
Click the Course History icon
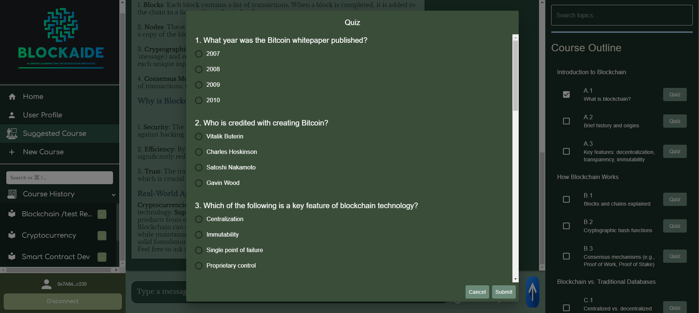12,194
